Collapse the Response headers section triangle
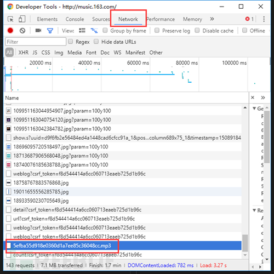Screen dimensions: 274x274 [x=254, y=210]
